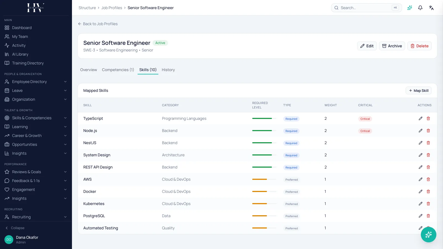
Task: Switch to the Overview tab
Action: click(89, 70)
